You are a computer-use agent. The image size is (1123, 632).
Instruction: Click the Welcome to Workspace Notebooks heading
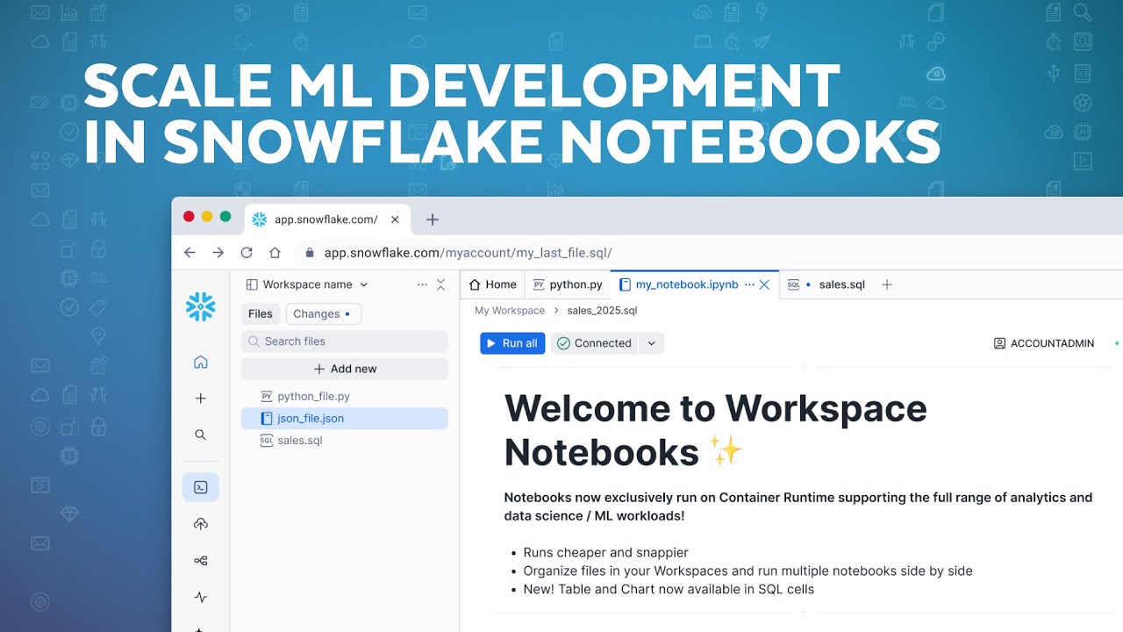click(715, 430)
